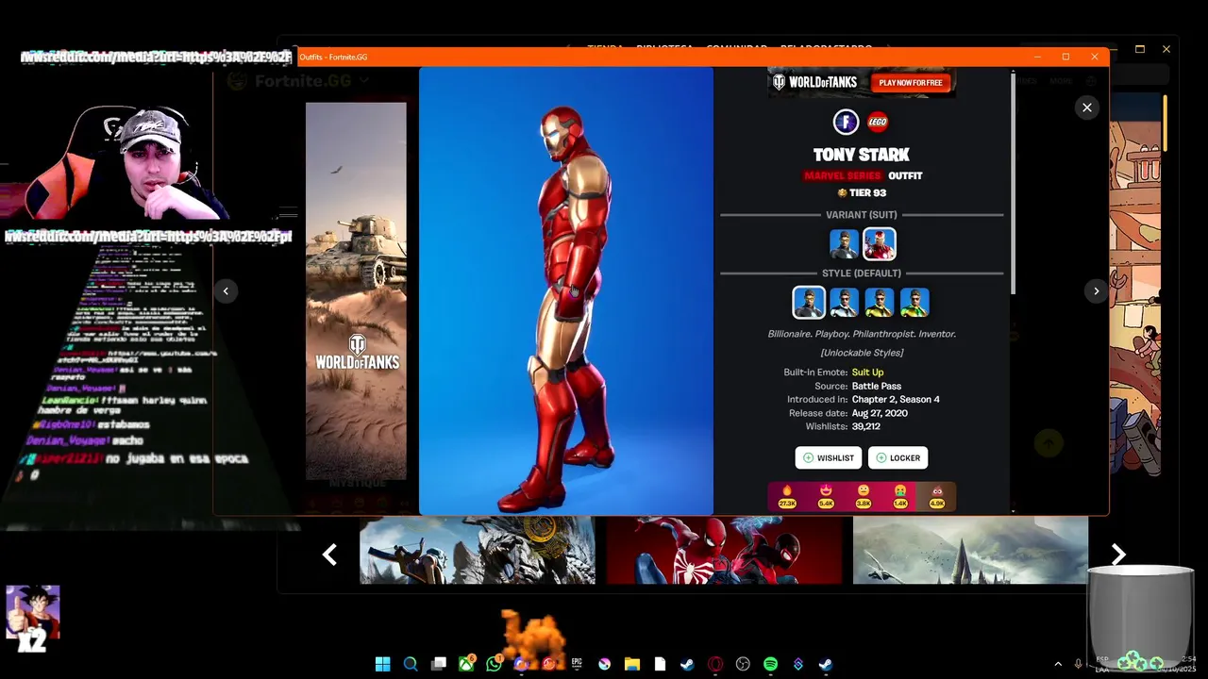Add outfit to wishlist with WISHLIST button
Viewport: 1208px width, 679px height.
click(x=828, y=457)
